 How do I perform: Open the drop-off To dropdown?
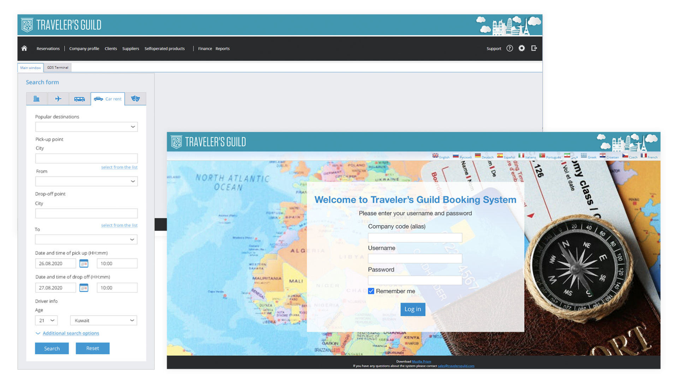[86, 240]
